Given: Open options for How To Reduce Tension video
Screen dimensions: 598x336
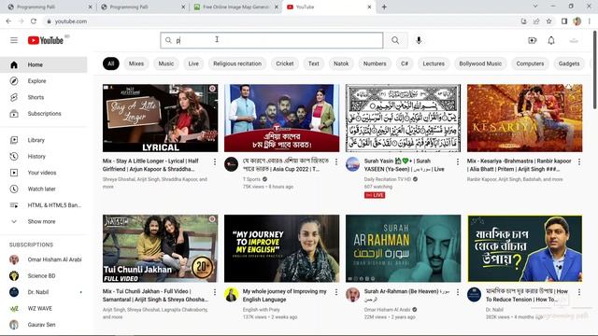Looking at the screenshot, I should pyautogui.click(x=579, y=292).
